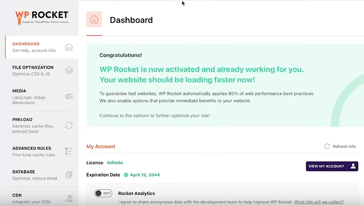Open the Database optimization section
Viewport: 364px width, 206px height.
(42, 175)
